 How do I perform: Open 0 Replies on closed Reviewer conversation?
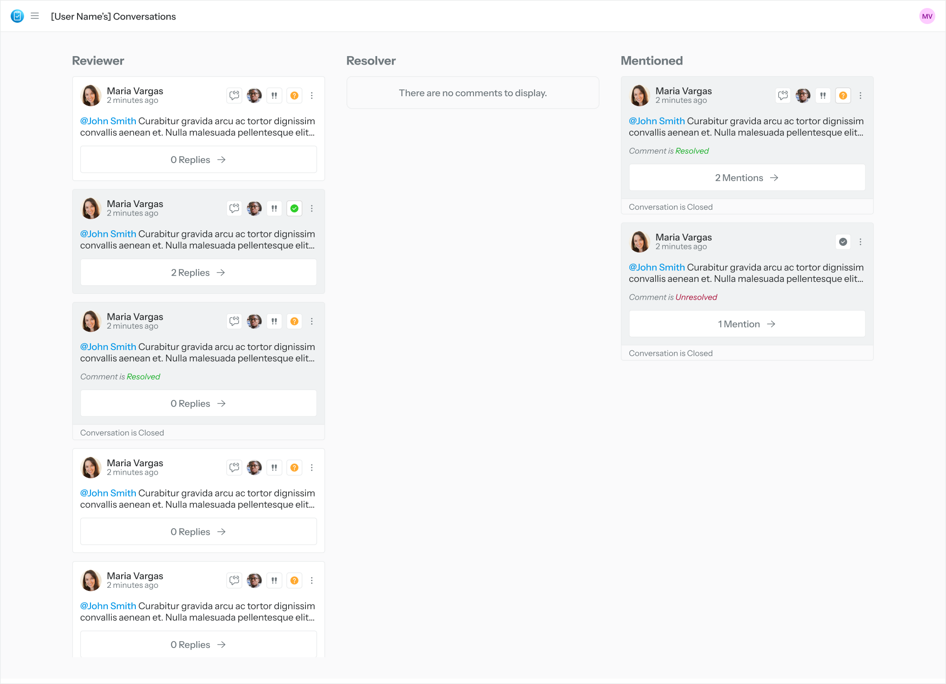coord(198,403)
